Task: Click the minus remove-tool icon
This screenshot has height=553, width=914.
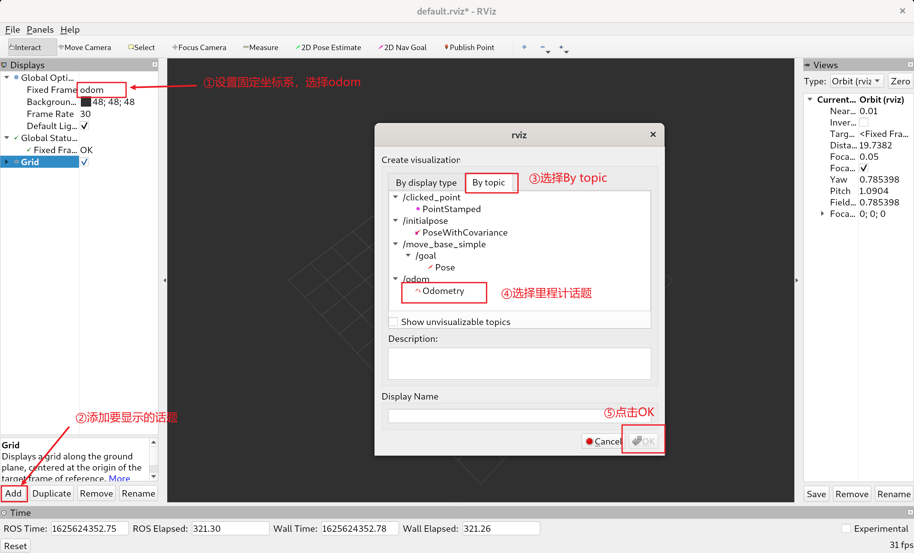Action: click(543, 47)
